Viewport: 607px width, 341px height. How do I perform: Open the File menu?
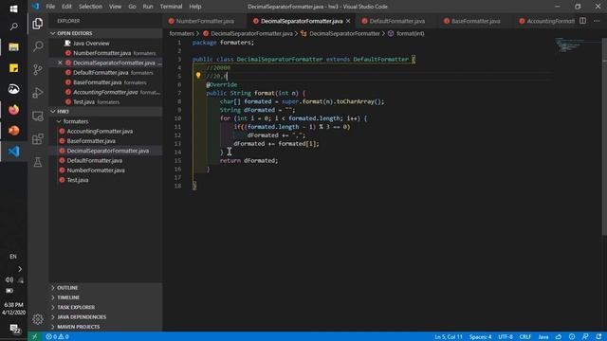50,7
